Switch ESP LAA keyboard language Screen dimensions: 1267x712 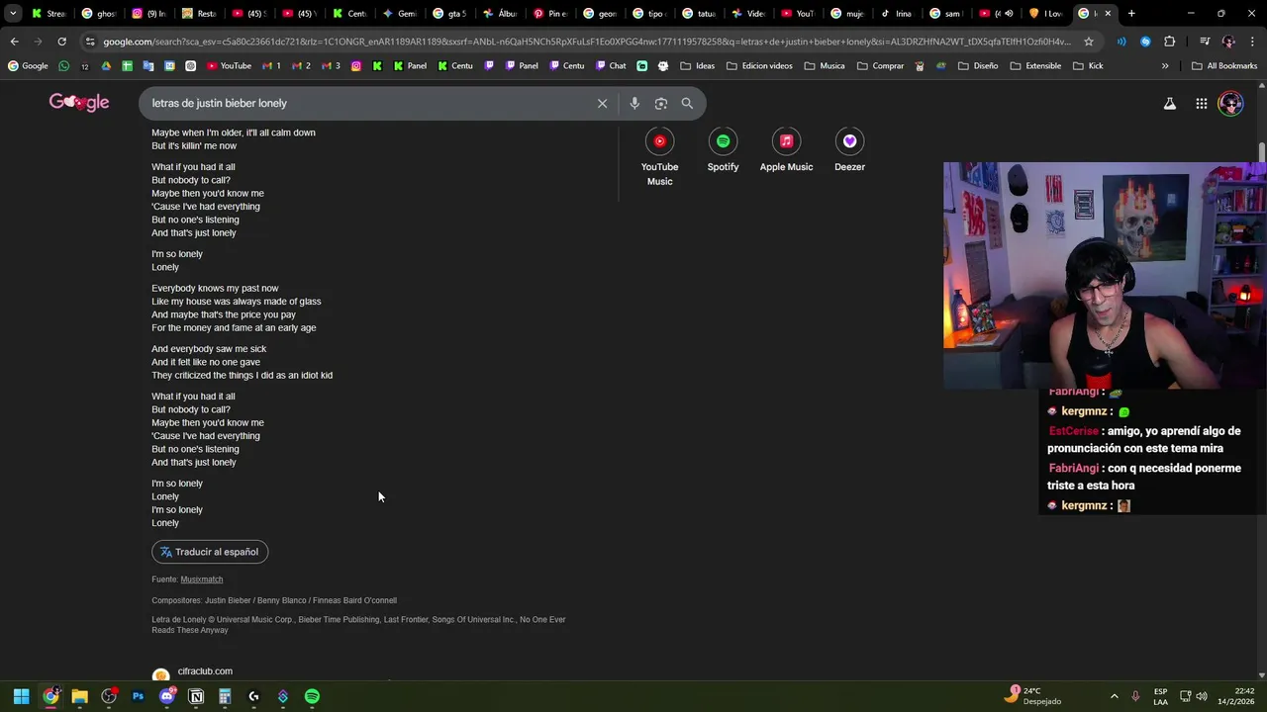1160,696
